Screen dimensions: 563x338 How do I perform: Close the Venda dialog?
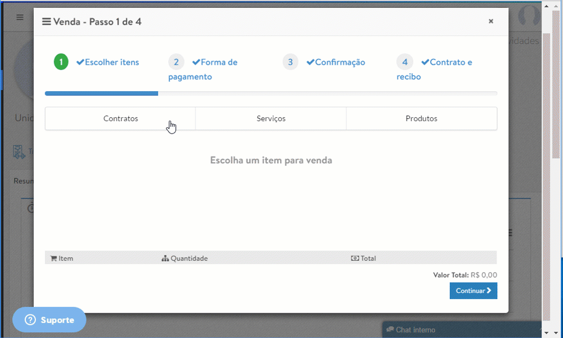491,21
